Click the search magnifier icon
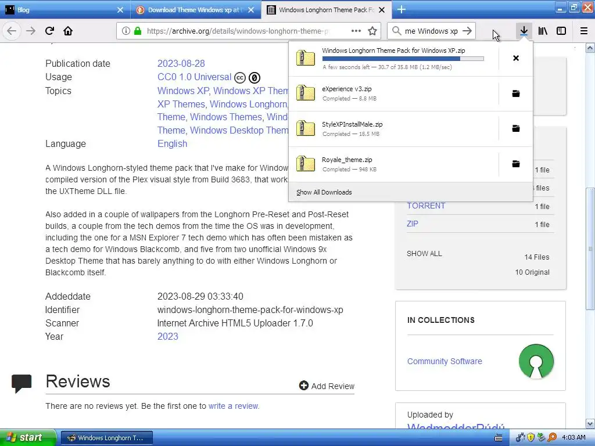 coord(396,31)
